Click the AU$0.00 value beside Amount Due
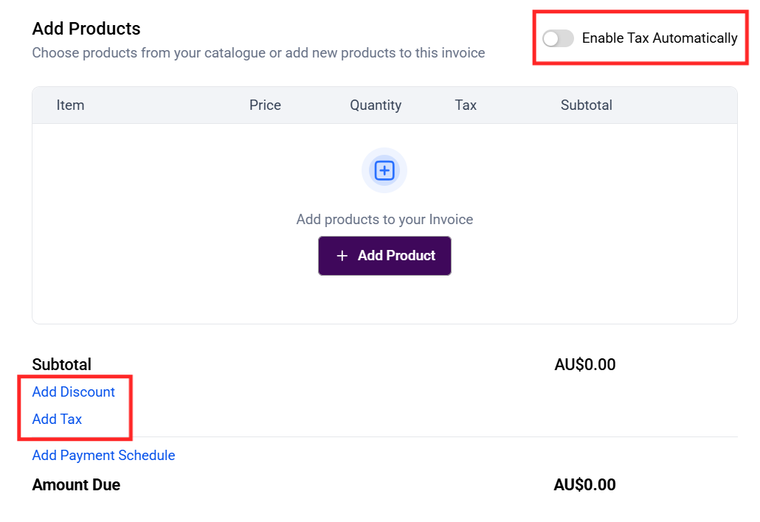Screen dimensions: 760x522 (x=584, y=485)
